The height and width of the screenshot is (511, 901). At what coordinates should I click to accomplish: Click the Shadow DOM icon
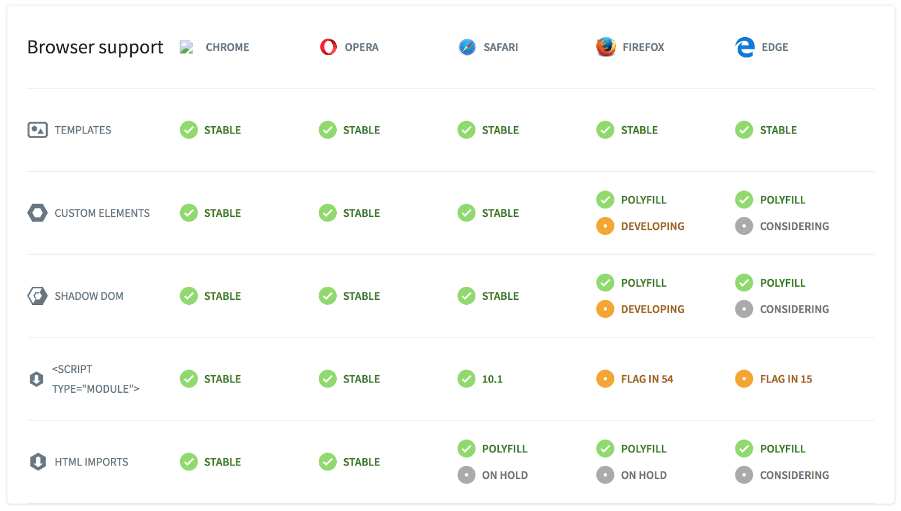coord(38,296)
